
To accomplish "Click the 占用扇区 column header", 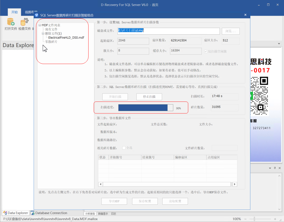I will 222,157.
